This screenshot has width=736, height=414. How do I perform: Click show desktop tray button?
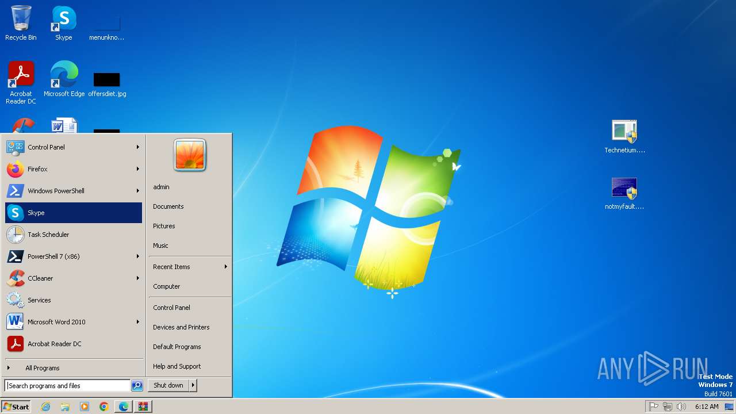click(729, 407)
